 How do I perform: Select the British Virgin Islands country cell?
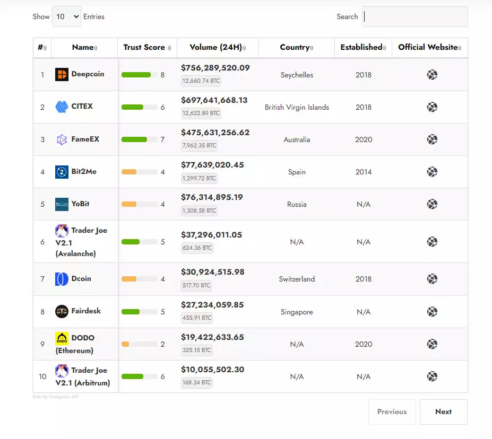click(297, 107)
